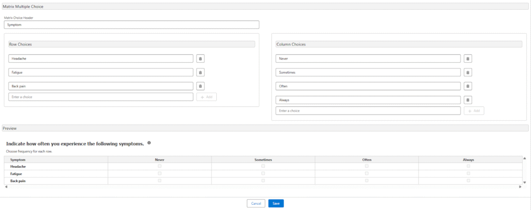The width and height of the screenshot is (531, 210).
Task: Delete the Fatigue row choice
Action: pos(201,73)
